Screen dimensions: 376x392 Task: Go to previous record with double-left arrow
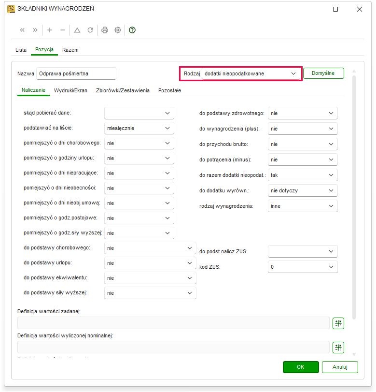pyautogui.click(x=22, y=30)
